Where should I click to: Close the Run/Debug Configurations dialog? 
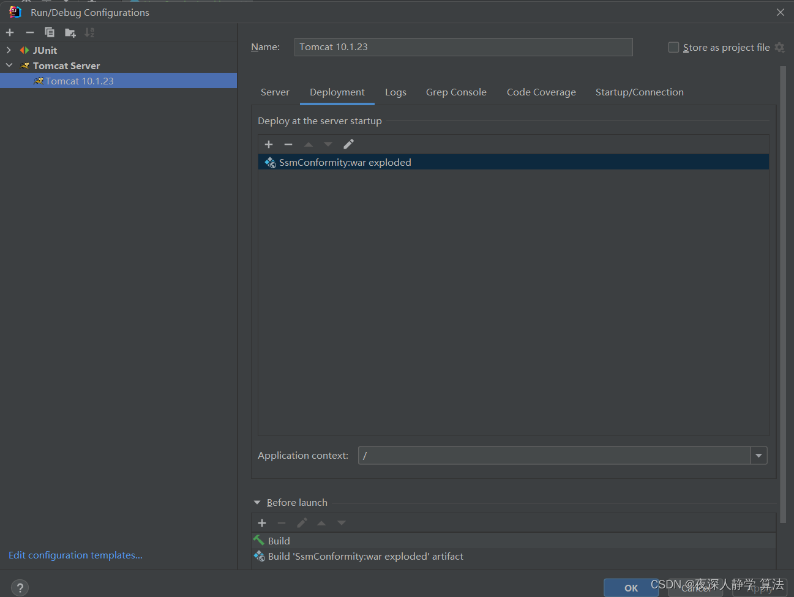coord(780,12)
